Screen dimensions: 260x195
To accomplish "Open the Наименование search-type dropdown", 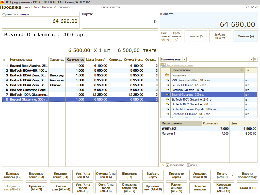I will (x=185, y=59).
